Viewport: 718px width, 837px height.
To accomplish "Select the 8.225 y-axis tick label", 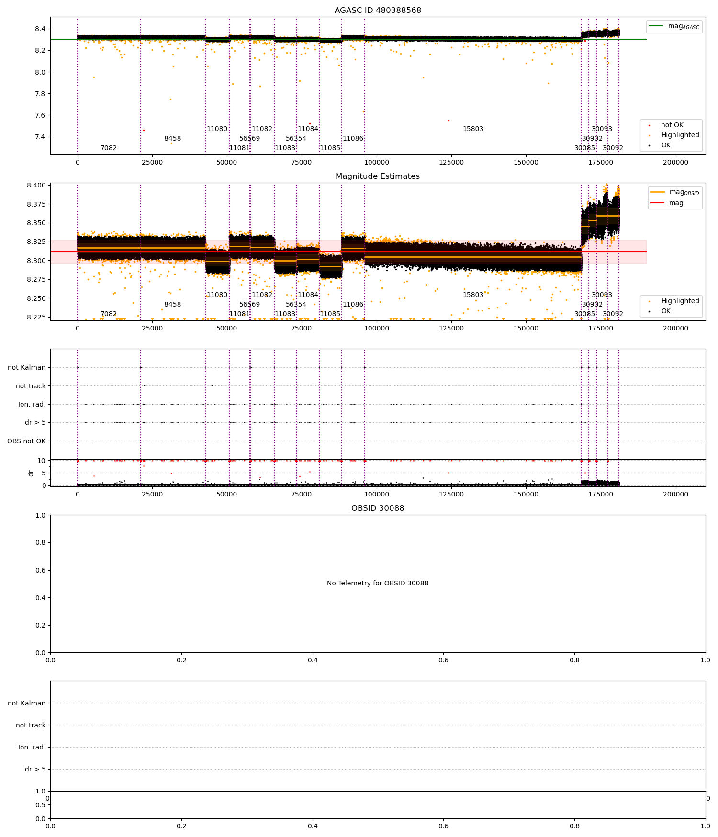I will 36,317.
